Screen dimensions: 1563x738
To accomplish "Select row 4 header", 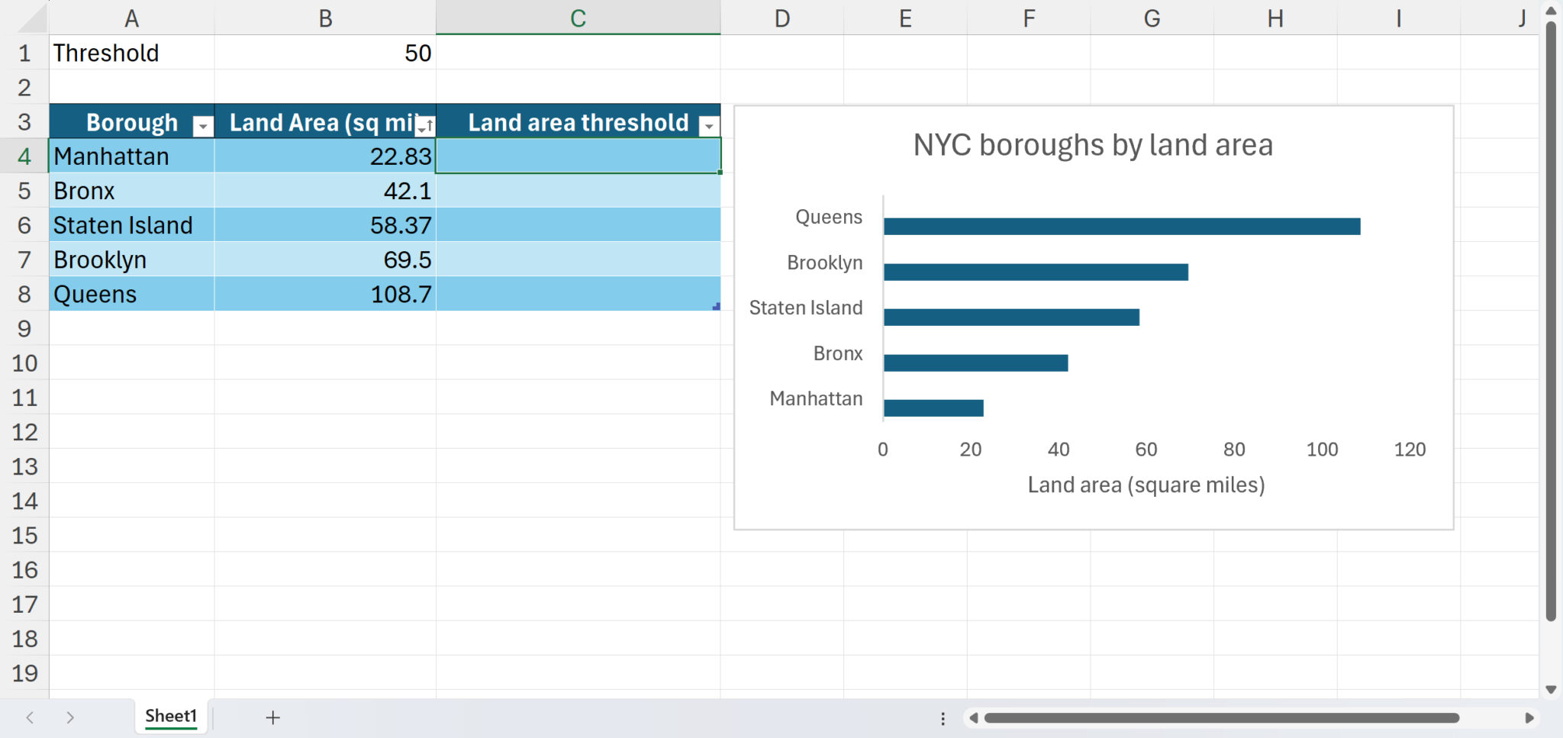I will [x=24, y=156].
